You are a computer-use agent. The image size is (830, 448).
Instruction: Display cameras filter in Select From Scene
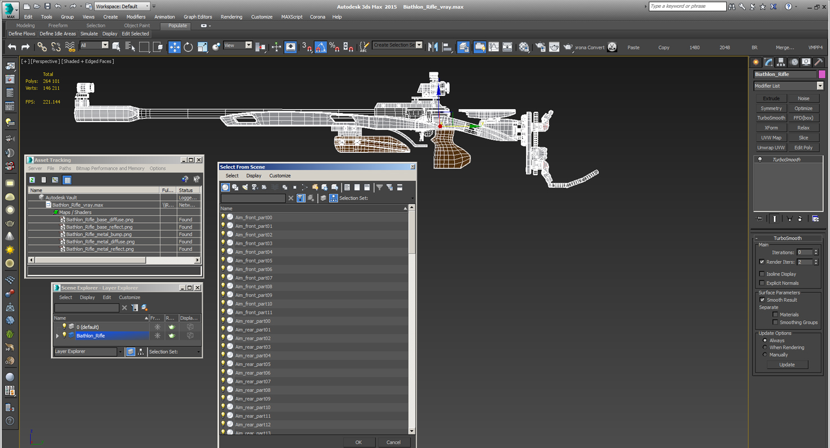[x=255, y=187]
